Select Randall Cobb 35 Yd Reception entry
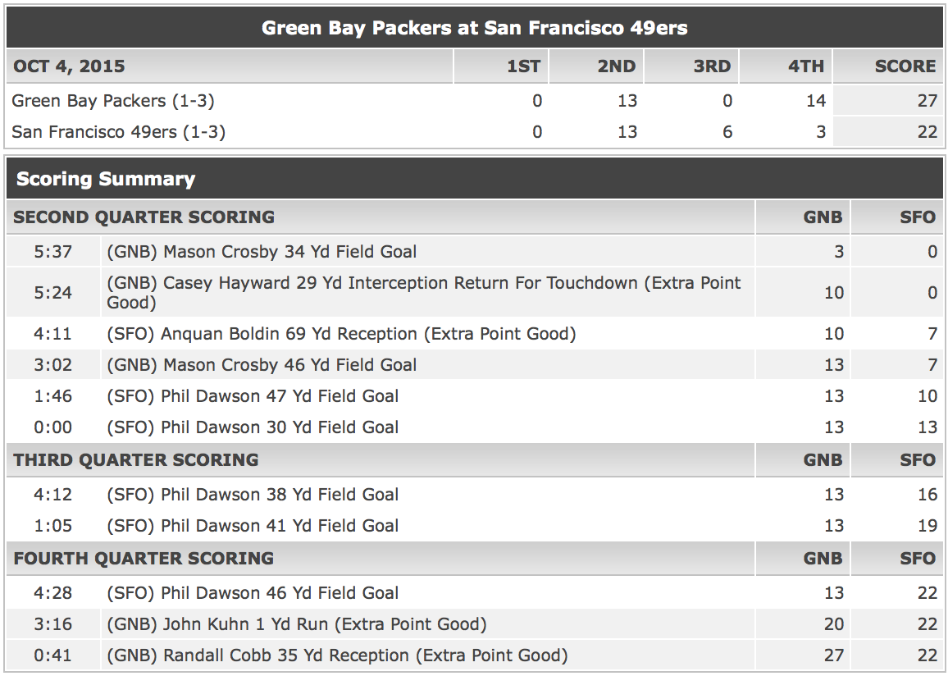 (474, 655)
